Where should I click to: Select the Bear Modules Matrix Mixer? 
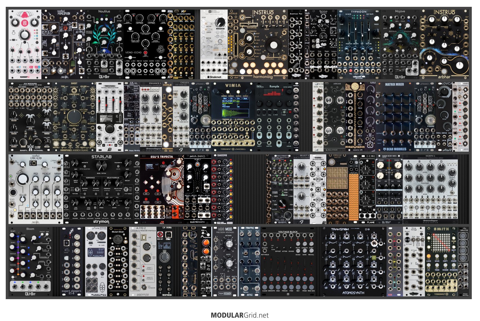pos(395,117)
